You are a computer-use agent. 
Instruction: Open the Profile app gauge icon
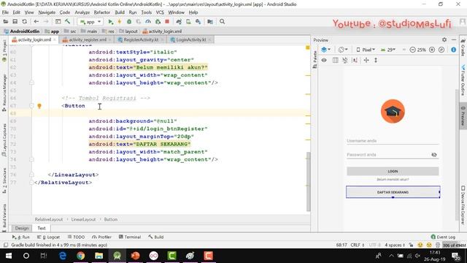tap(148, 21)
